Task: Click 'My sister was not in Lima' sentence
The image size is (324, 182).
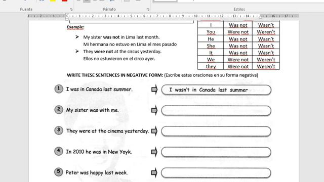Action: click(121, 37)
